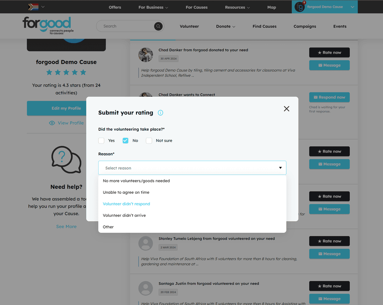This screenshot has height=305, width=383.
Task: Expand the For Business menu
Action: (x=153, y=7)
